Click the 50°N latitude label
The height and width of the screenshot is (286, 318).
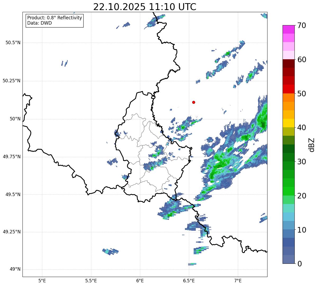[x=15, y=119]
